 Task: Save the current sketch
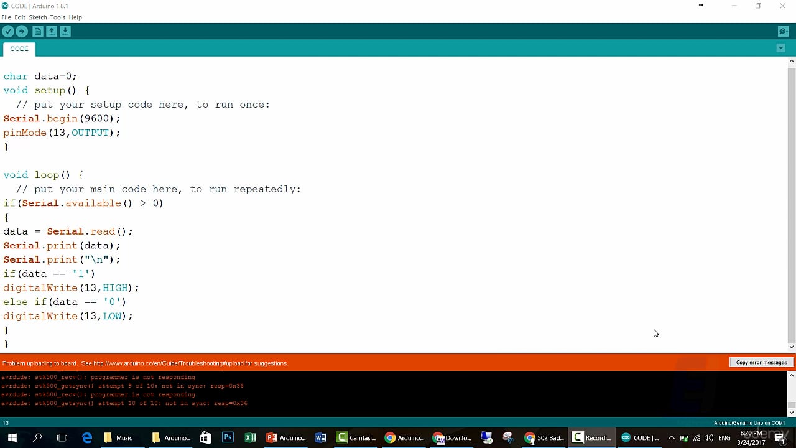65,31
